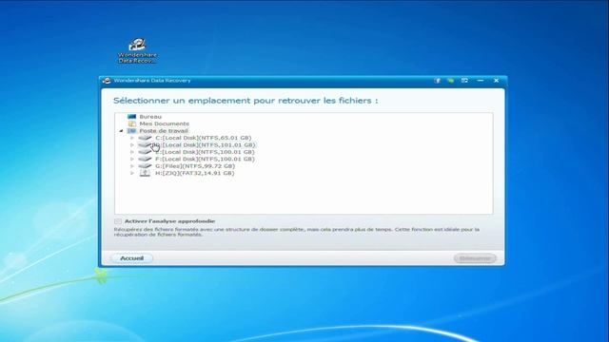Expand the C: Local Disk node
Screen dimensions: 609x342
[132, 138]
